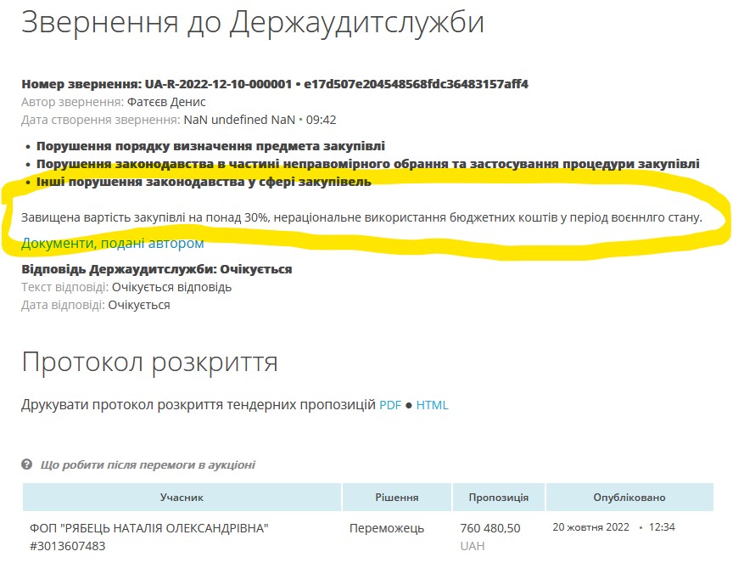Open the HTML disclosure protocol link
744x574 pixels.
(432, 405)
